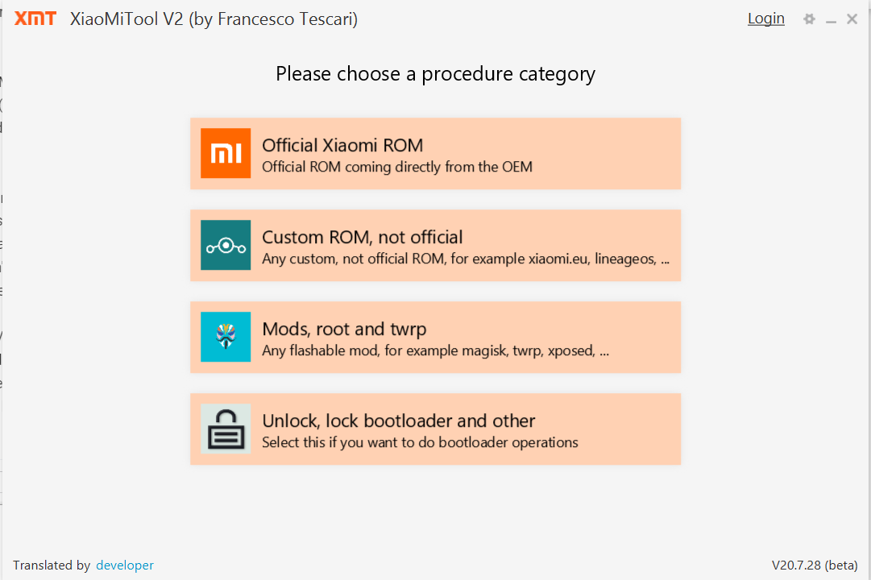Click the XMT logo in title bar
871x580 pixels.
pos(35,19)
